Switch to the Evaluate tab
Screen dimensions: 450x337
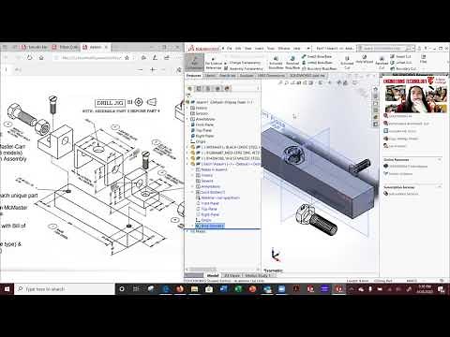pyautogui.click(x=247, y=76)
